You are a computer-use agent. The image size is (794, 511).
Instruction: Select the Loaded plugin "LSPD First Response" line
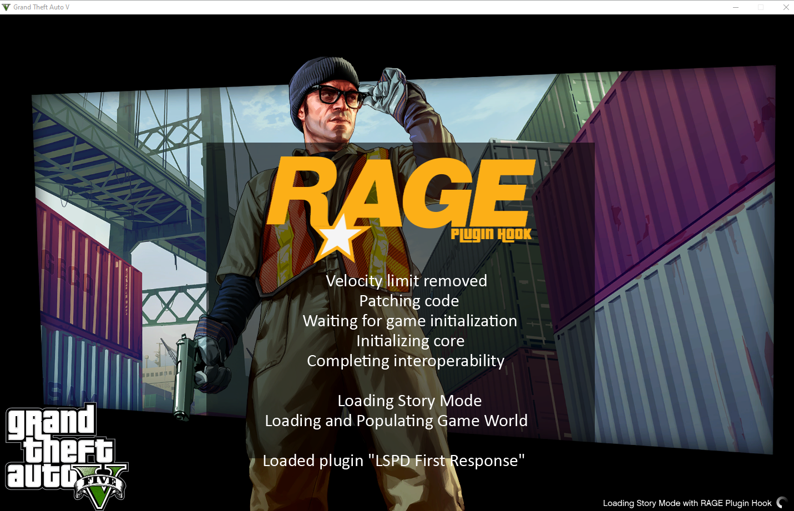coord(394,461)
